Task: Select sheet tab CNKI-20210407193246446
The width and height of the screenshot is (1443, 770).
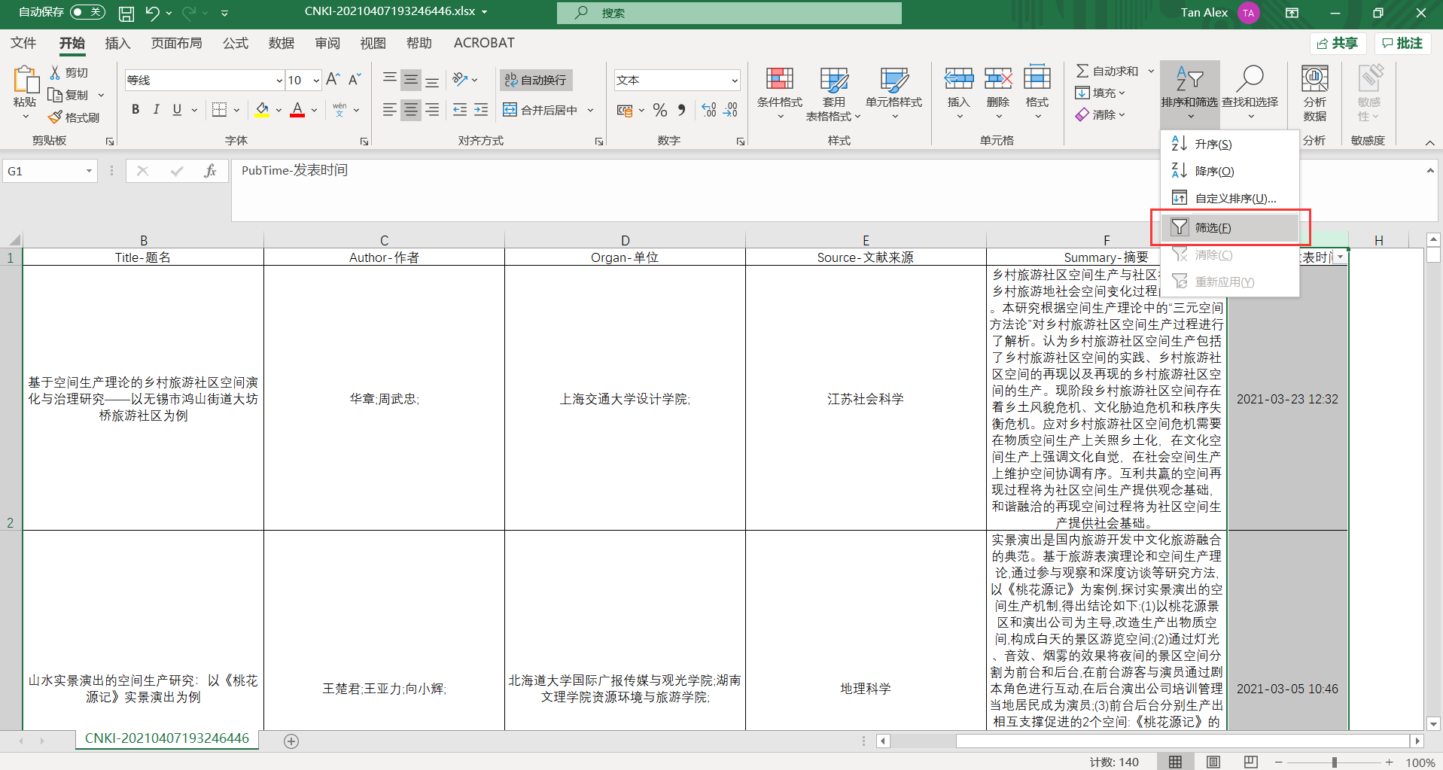Action: point(167,738)
